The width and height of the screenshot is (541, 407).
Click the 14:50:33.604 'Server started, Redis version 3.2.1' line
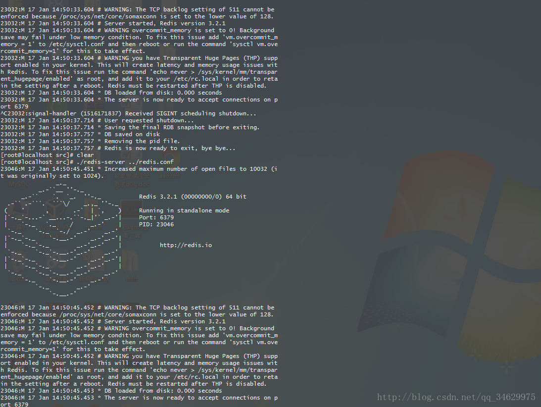click(113, 23)
